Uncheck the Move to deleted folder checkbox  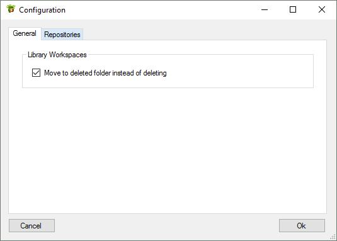point(36,73)
